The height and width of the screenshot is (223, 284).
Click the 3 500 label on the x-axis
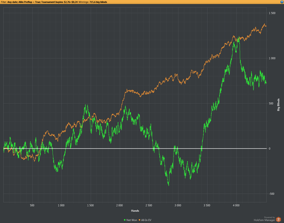[x=207, y=206]
